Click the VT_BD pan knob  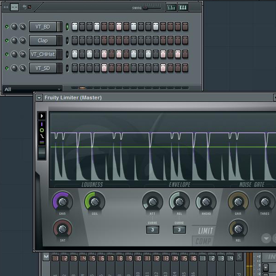[x=14, y=27]
